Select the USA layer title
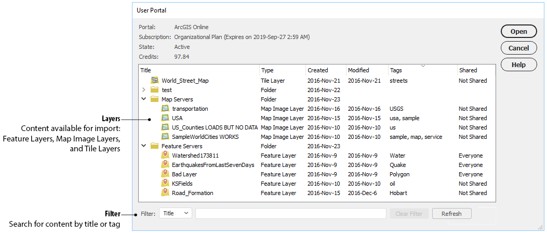Image resolution: width=547 pixels, height=233 pixels. pos(177,118)
